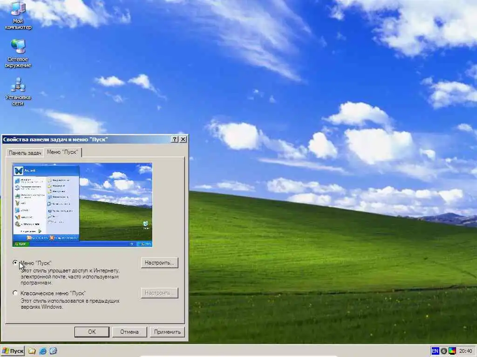Click the EN language indicator in tray

(x=435, y=351)
